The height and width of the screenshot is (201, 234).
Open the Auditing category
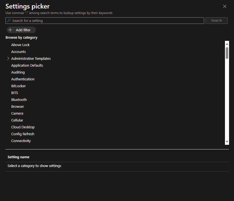click(x=18, y=72)
